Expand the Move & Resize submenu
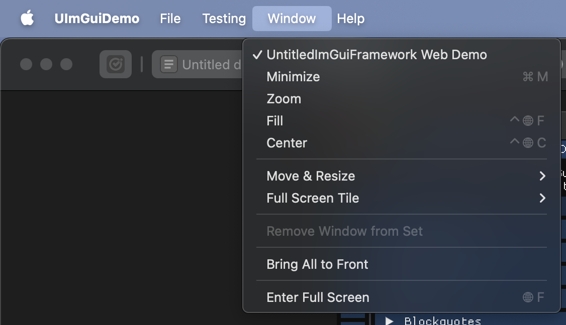The width and height of the screenshot is (566, 325). (x=402, y=176)
